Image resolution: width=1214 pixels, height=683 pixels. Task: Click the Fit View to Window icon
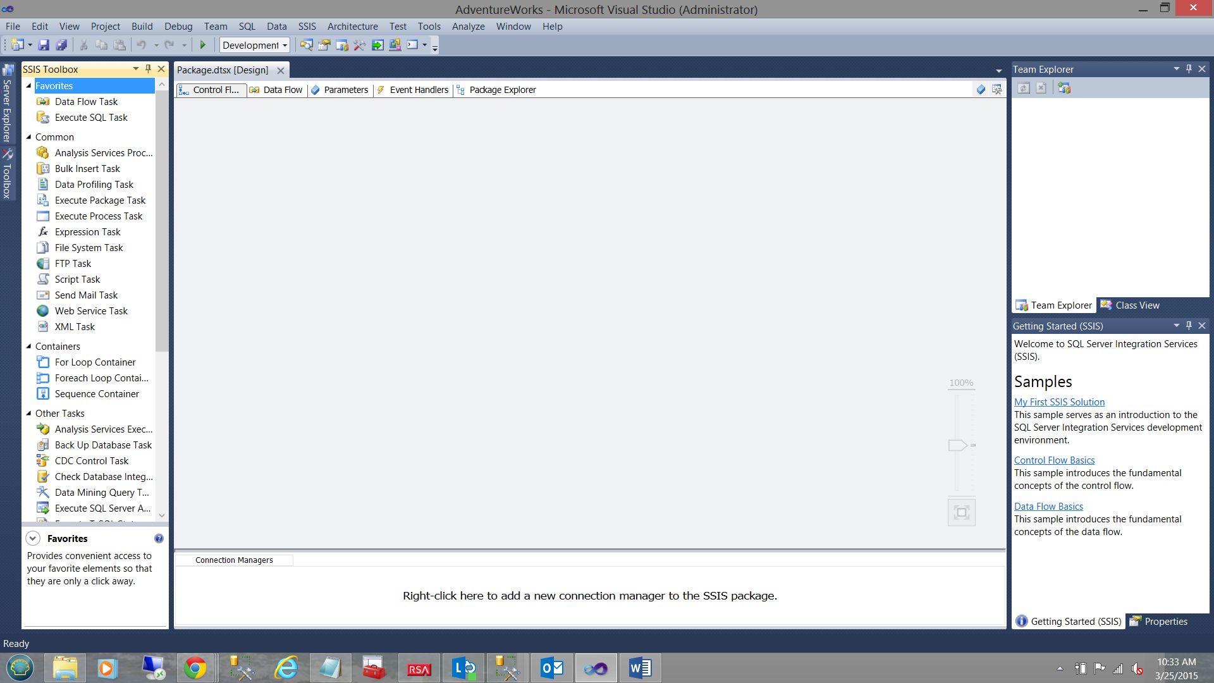point(961,512)
